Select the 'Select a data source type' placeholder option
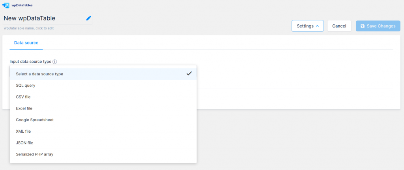404x170 pixels. 39,74
